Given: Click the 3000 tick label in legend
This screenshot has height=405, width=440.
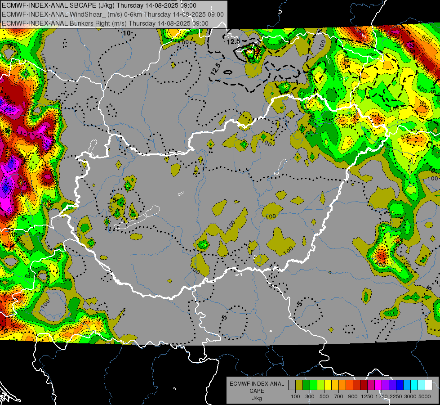Looking at the screenshot, I should click(x=410, y=396).
